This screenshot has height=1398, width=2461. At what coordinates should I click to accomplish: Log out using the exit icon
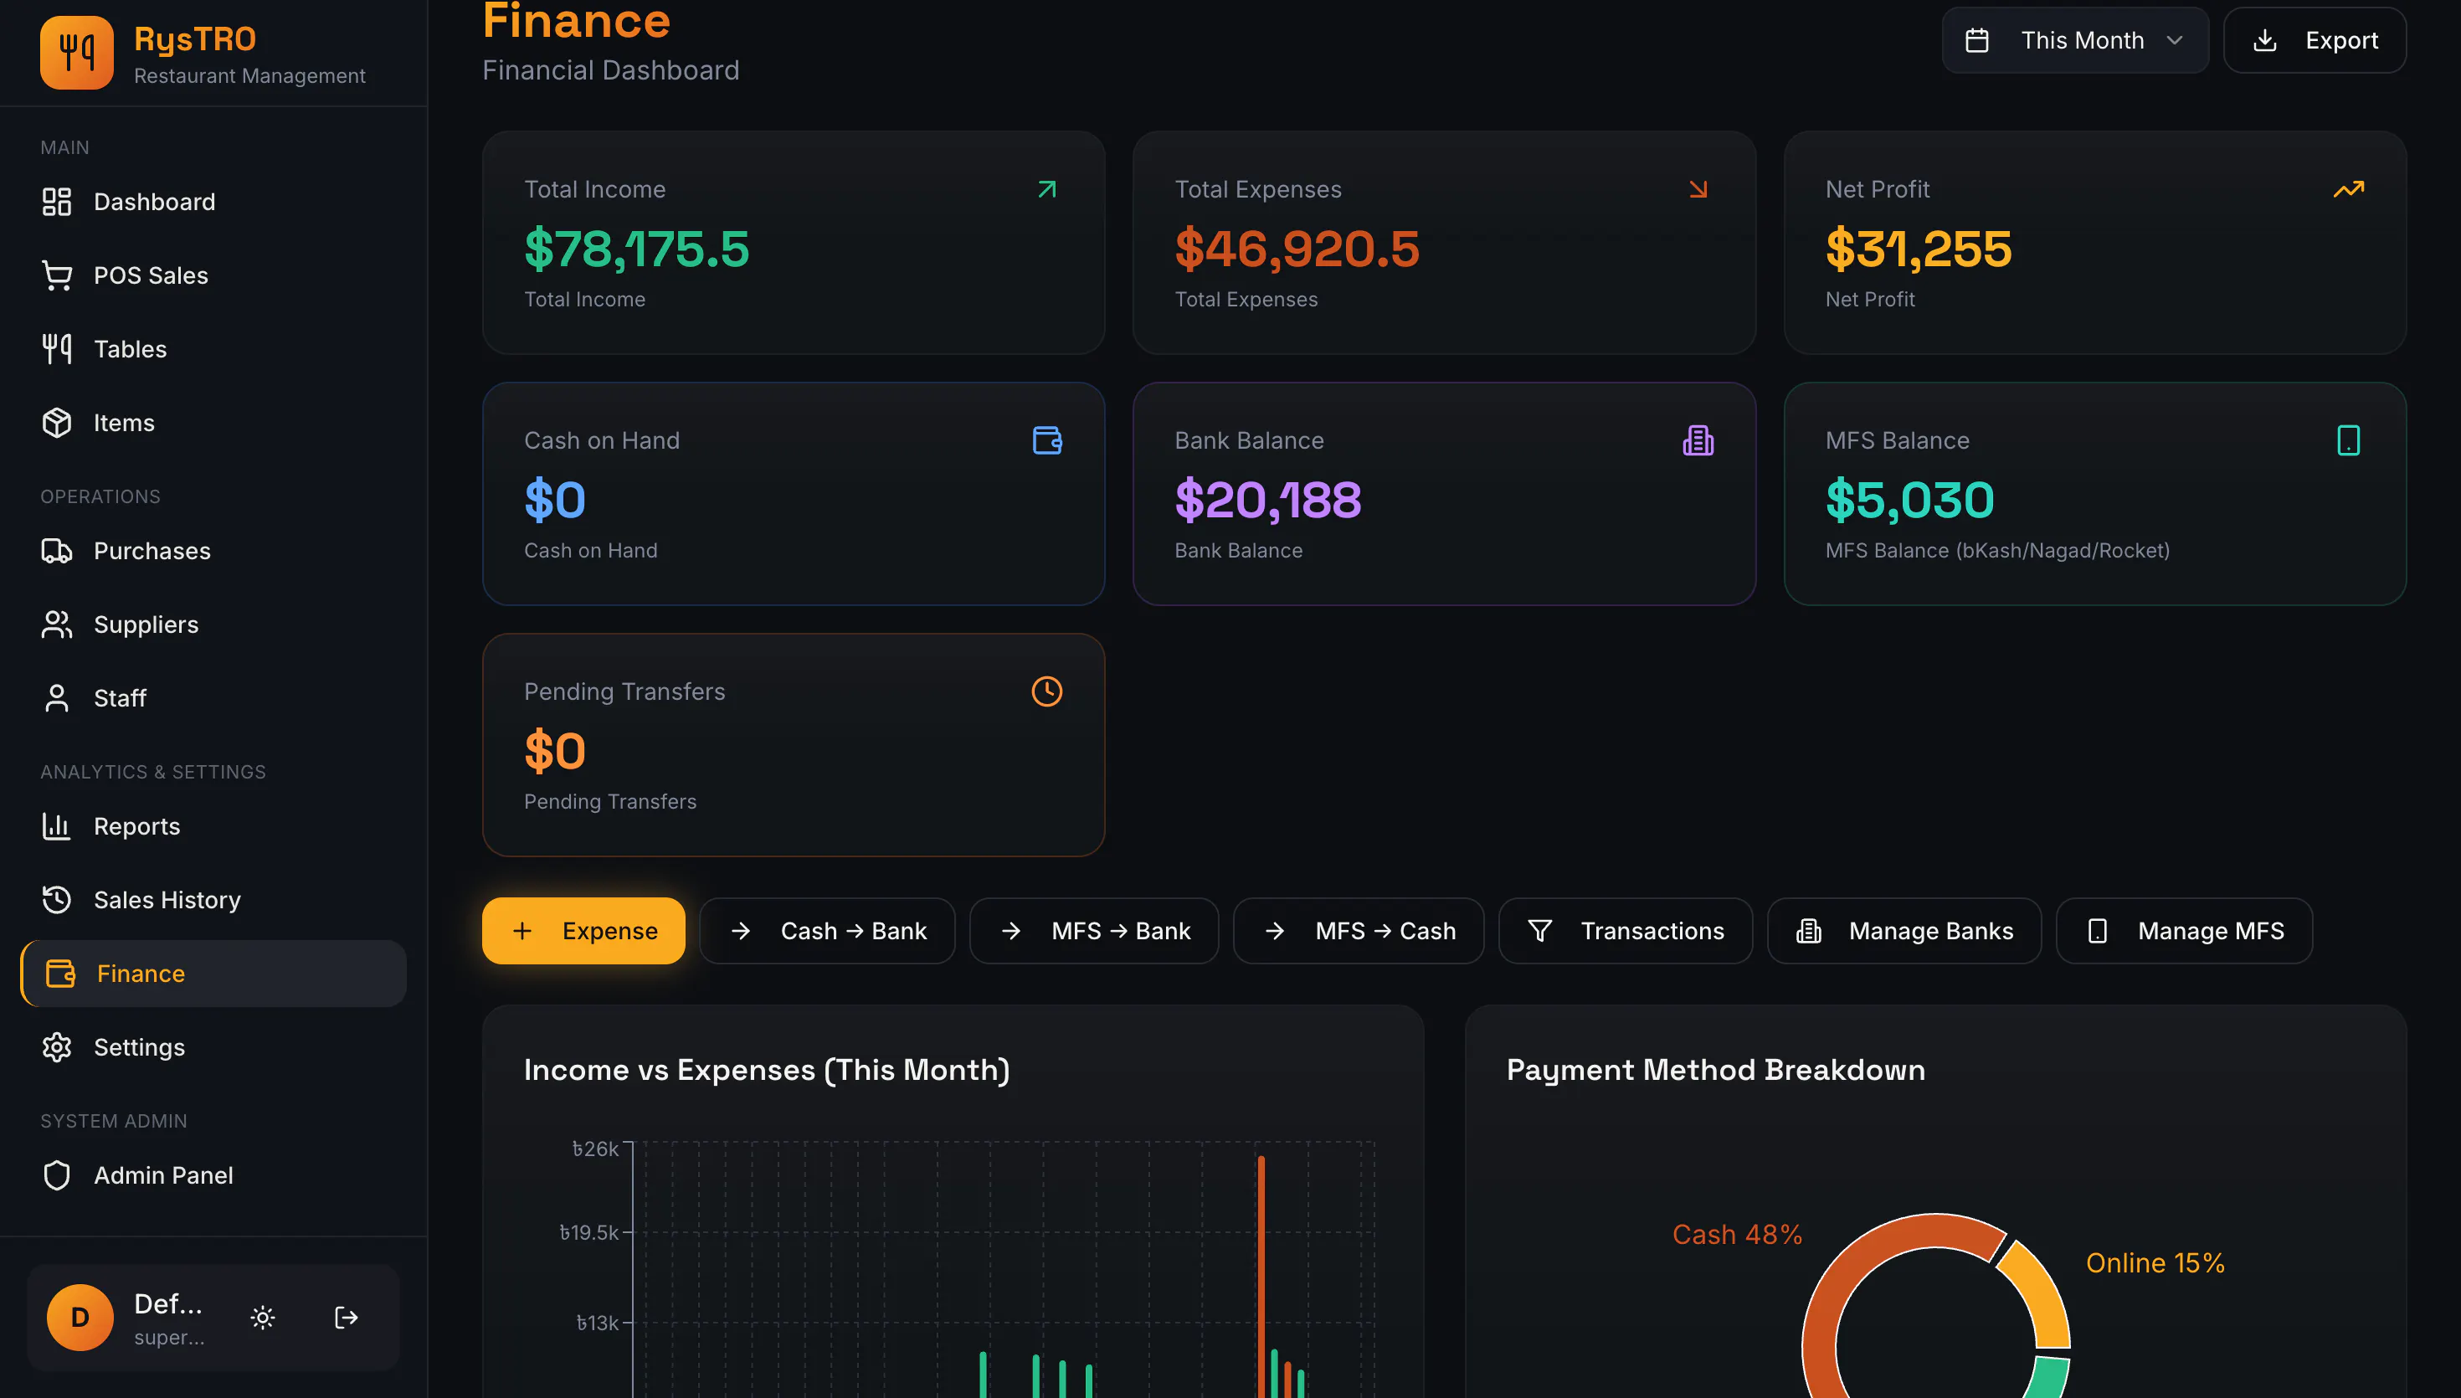coord(347,1318)
